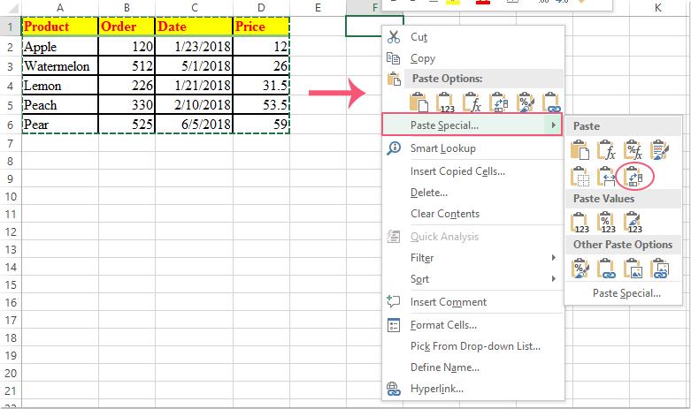The image size is (691, 409).
Task: Click cell with date 1/21/2018
Action: coord(195,85)
